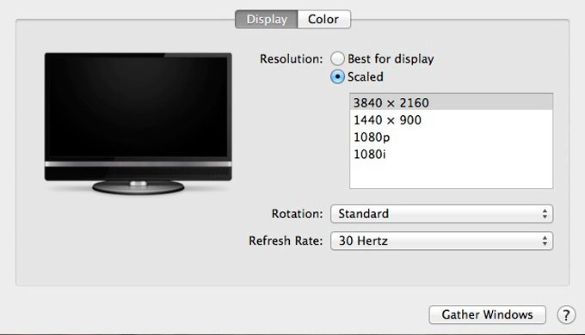Open the Rotation dropdown set to Standard
This screenshot has height=335, width=585.
(x=441, y=214)
